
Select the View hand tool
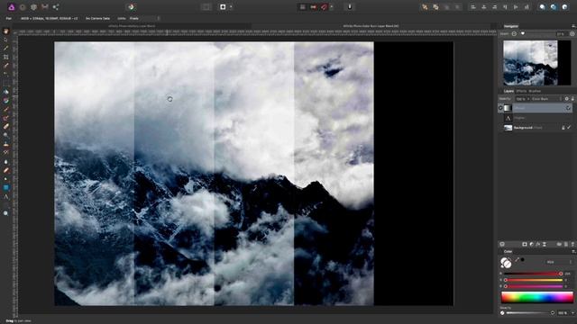pos(6,31)
